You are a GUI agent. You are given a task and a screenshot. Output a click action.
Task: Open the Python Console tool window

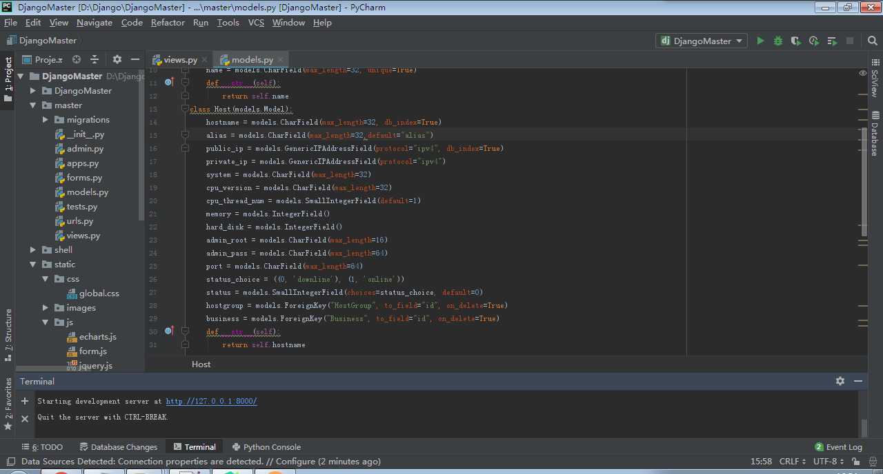click(x=267, y=447)
